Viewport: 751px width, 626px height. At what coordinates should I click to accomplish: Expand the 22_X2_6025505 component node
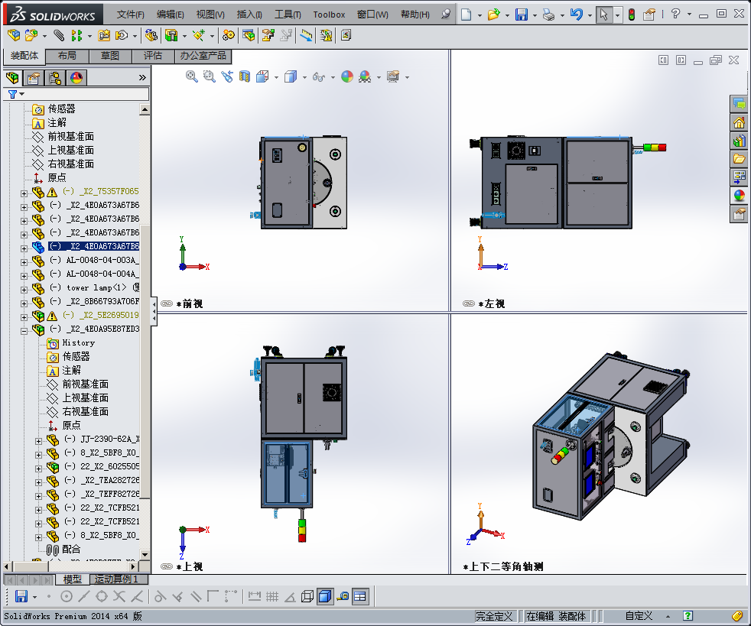coord(38,469)
